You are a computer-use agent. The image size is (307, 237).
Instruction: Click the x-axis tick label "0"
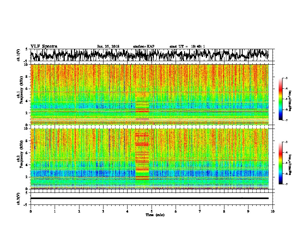pos(31,211)
